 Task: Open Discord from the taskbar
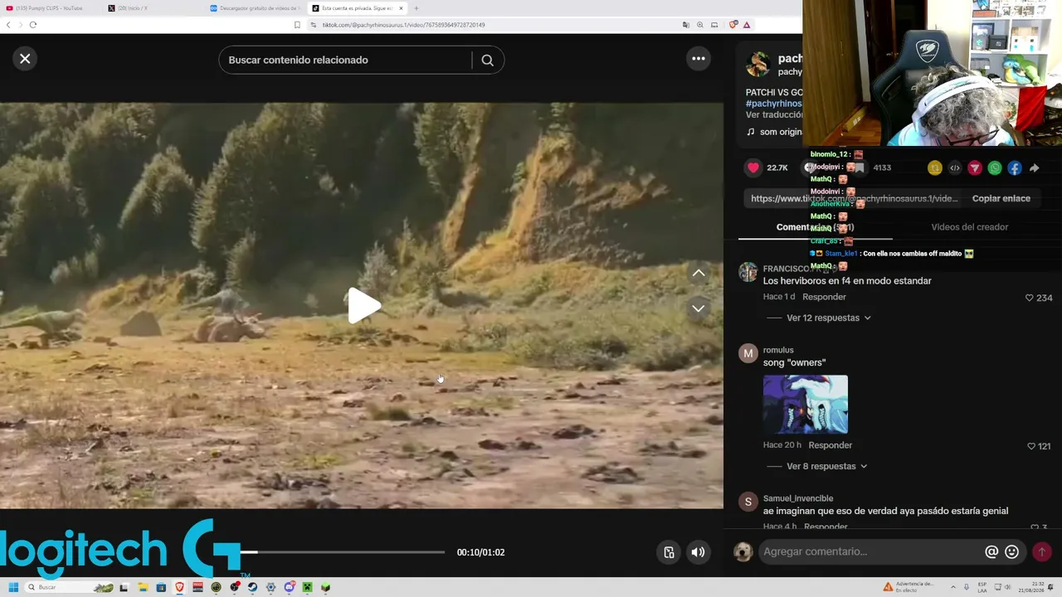pos(289,587)
